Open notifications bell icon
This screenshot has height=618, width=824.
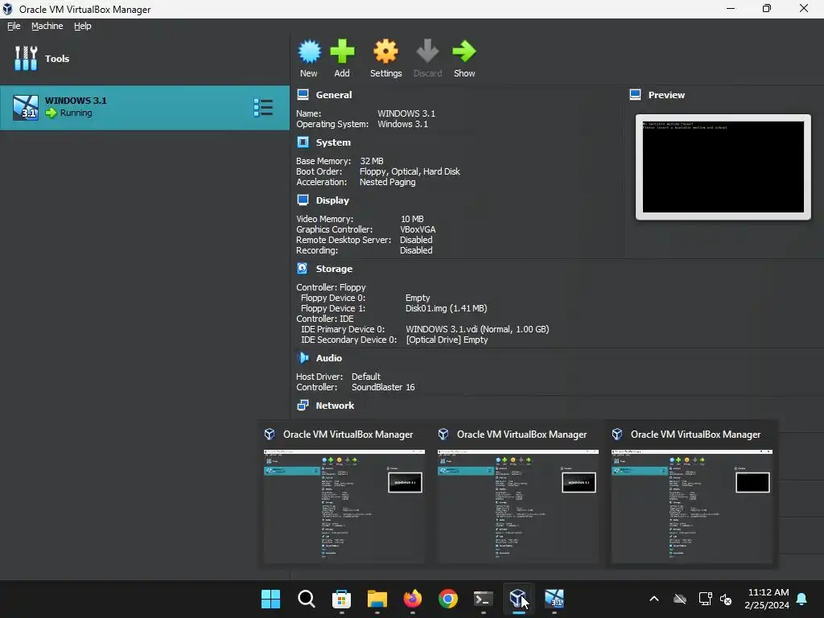(802, 599)
